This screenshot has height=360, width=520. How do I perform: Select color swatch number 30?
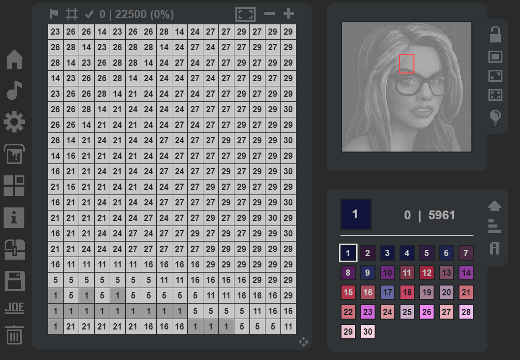click(x=367, y=332)
